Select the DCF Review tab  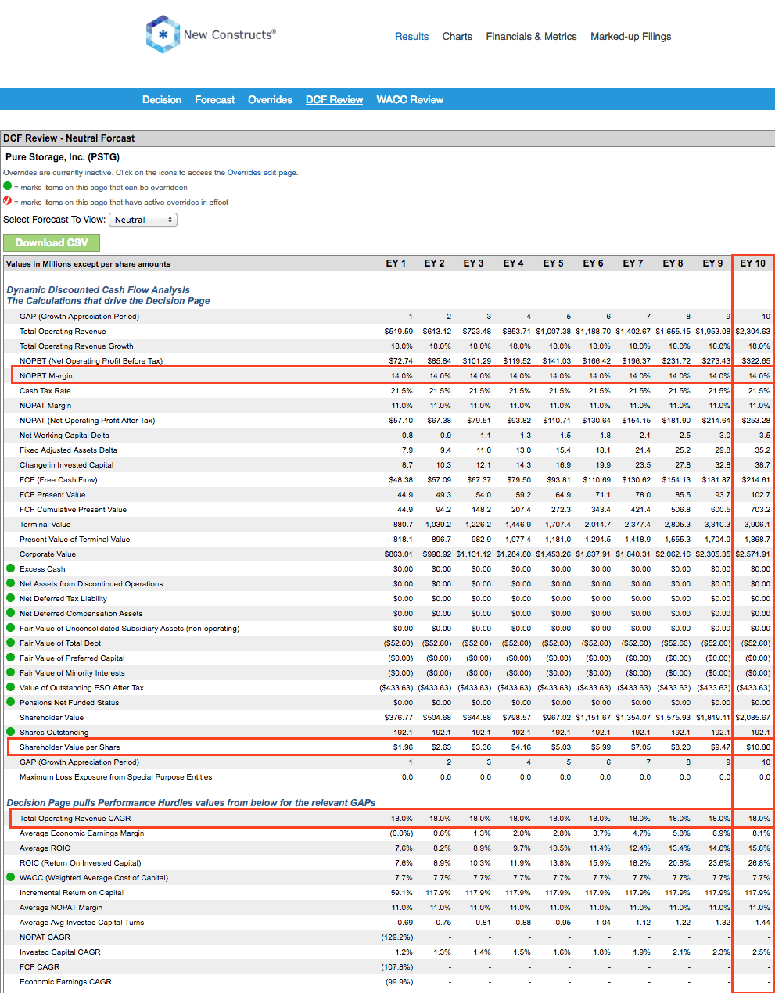[x=334, y=99]
